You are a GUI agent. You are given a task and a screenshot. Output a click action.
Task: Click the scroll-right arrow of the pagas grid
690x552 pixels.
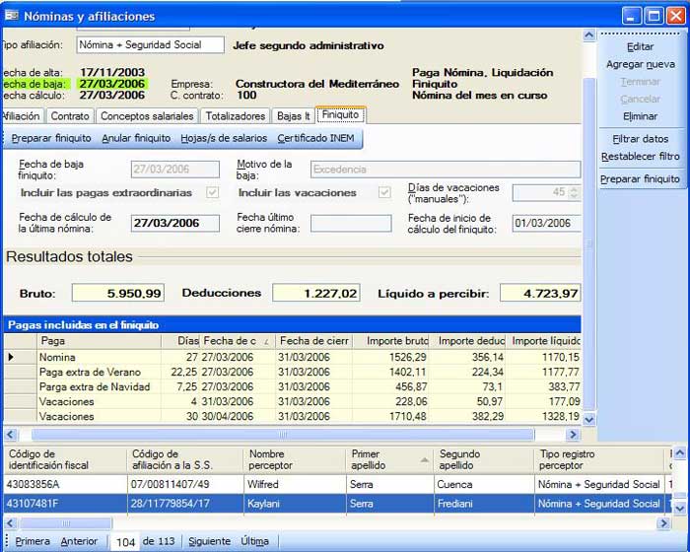573,434
